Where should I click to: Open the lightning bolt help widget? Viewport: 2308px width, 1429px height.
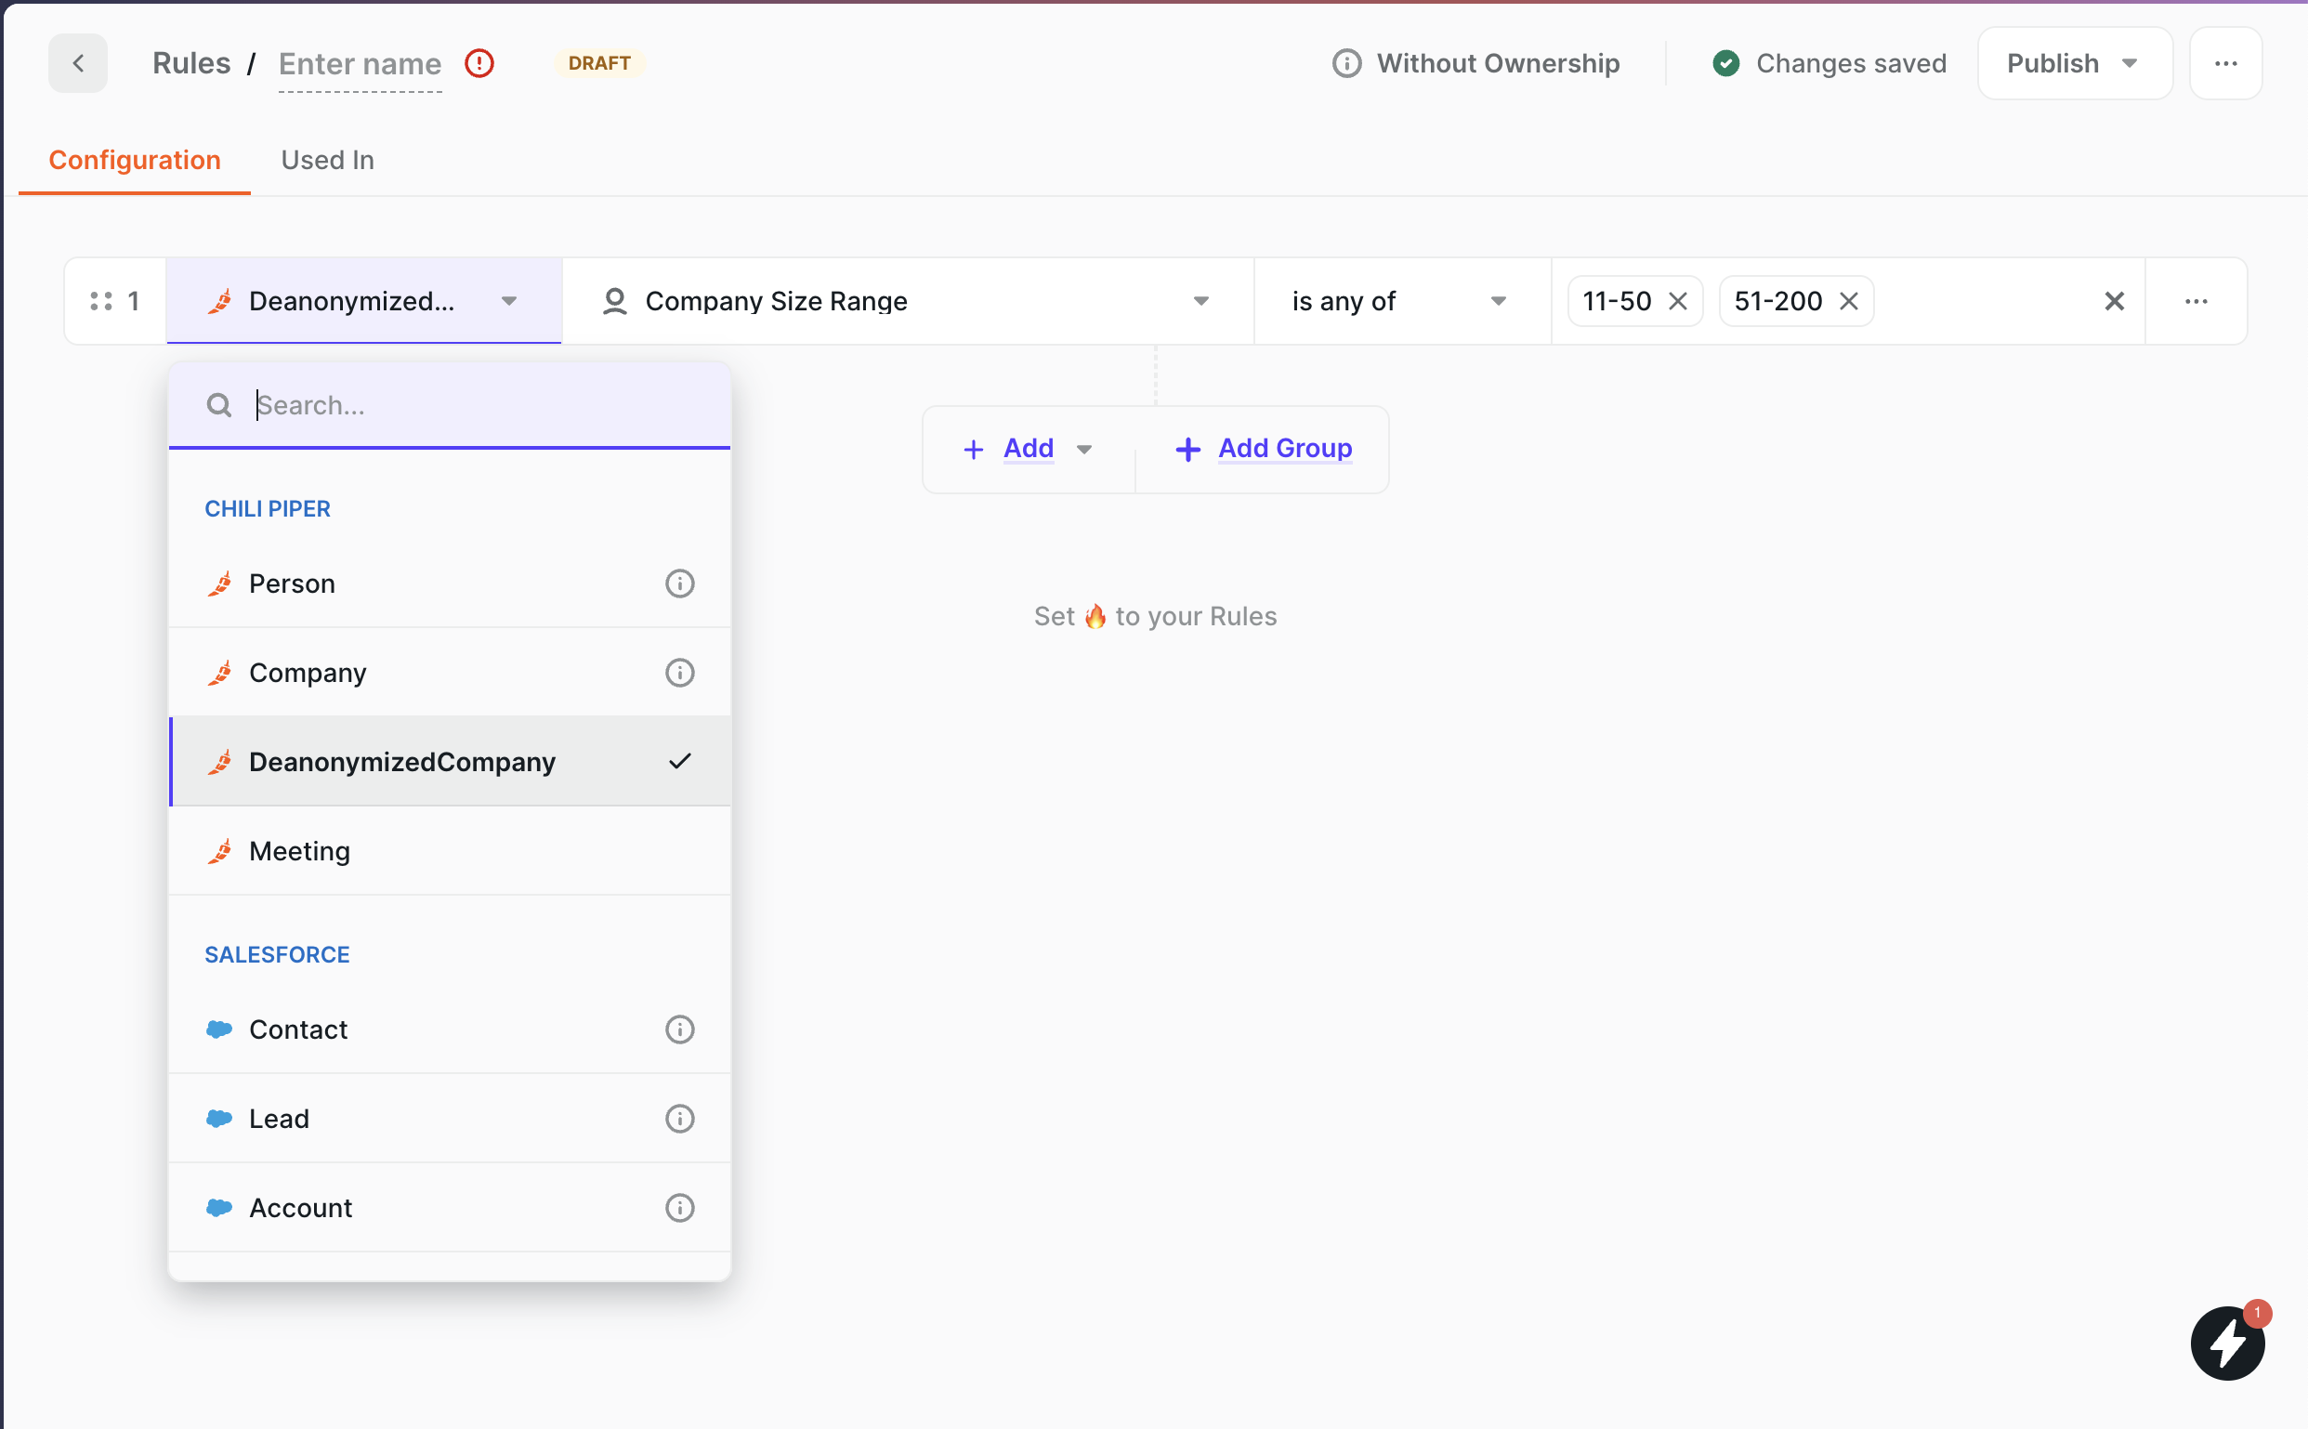click(x=2227, y=1342)
